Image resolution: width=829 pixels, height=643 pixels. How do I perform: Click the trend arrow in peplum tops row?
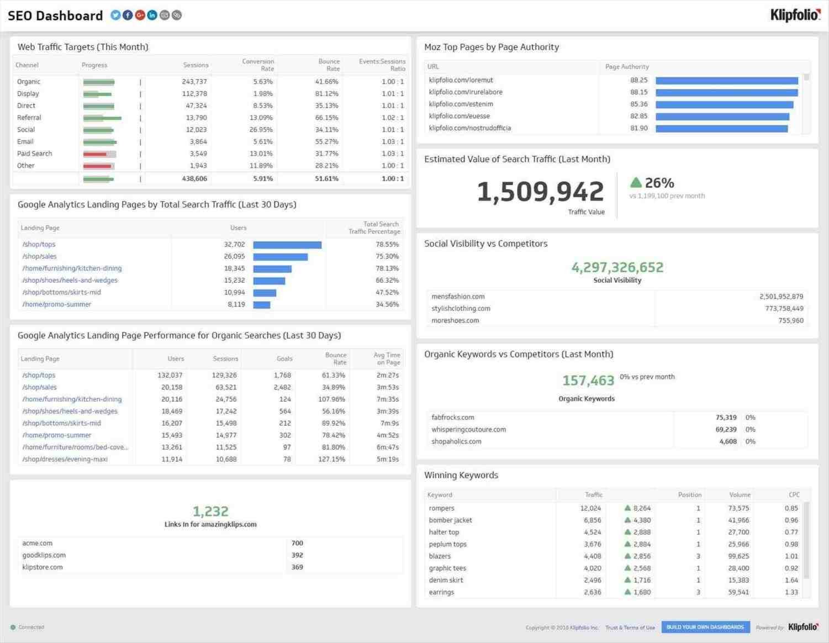627,544
